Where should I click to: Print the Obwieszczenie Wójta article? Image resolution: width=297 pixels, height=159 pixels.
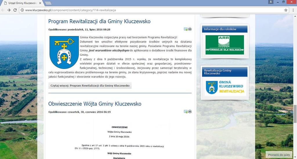190,111
